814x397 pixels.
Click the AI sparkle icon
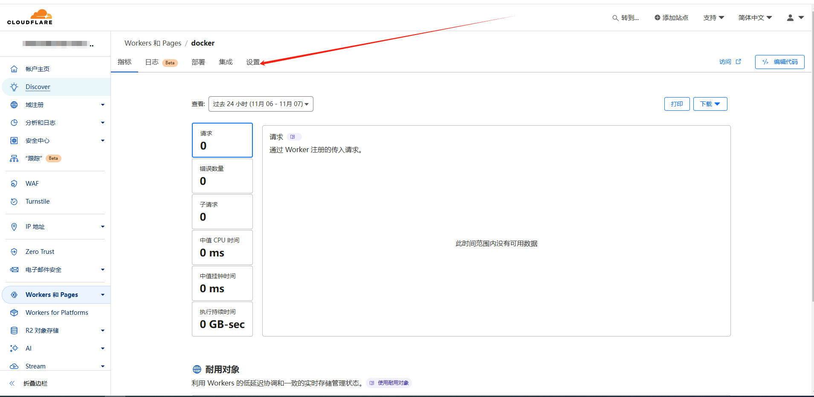coord(14,348)
